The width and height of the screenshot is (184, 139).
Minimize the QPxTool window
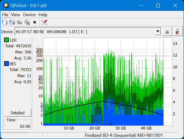(x=141, y=5)
